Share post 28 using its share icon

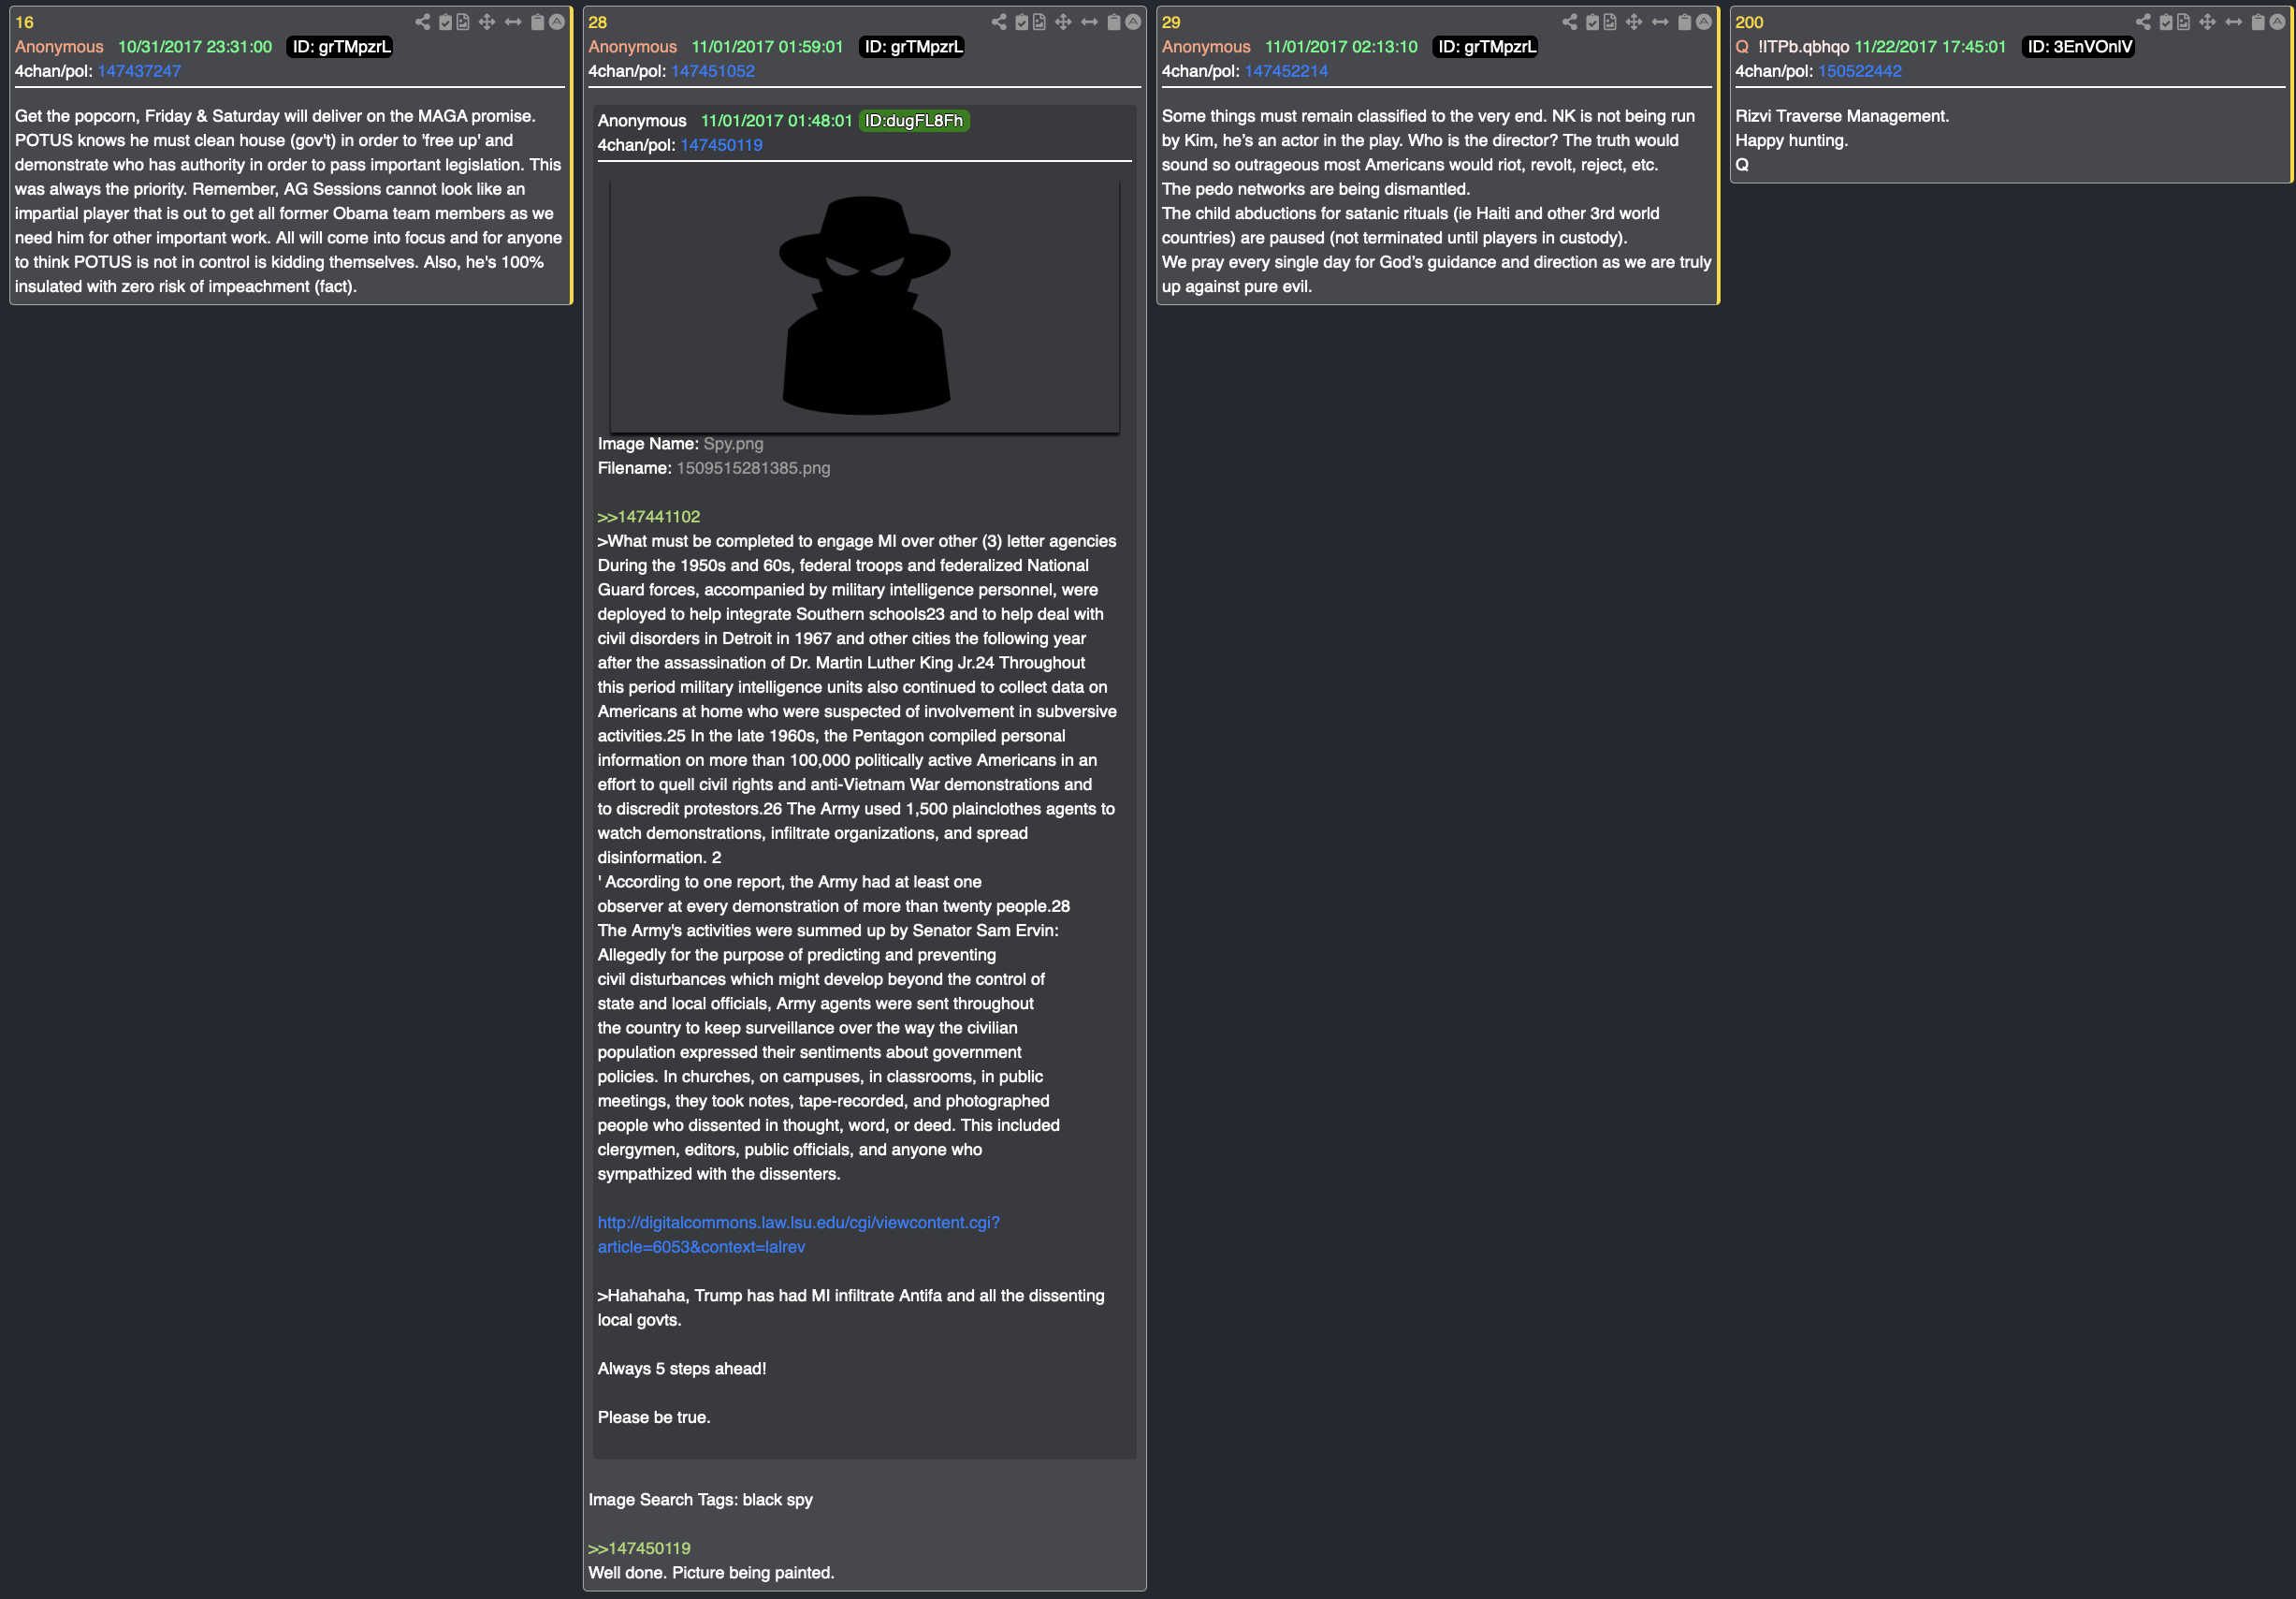coord(999,22)
